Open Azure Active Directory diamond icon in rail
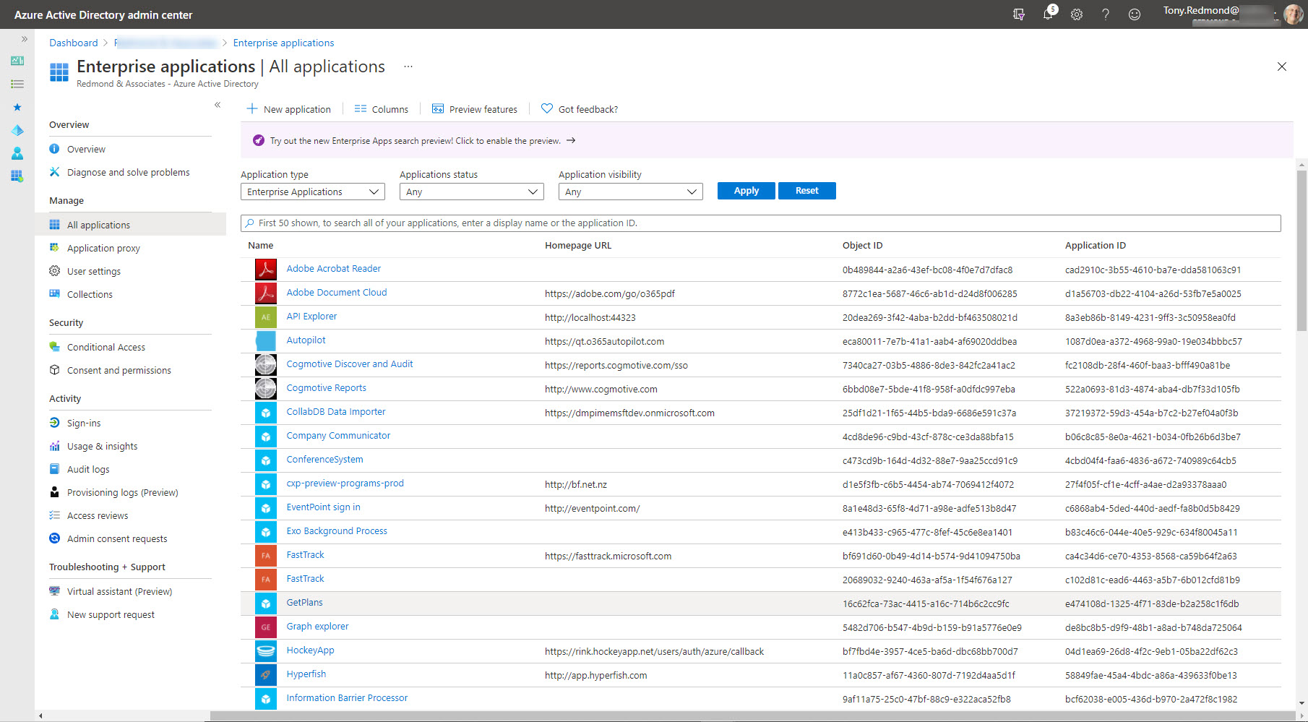The height and width of the screenshot is (722, 1308). [x=17, y=130]
